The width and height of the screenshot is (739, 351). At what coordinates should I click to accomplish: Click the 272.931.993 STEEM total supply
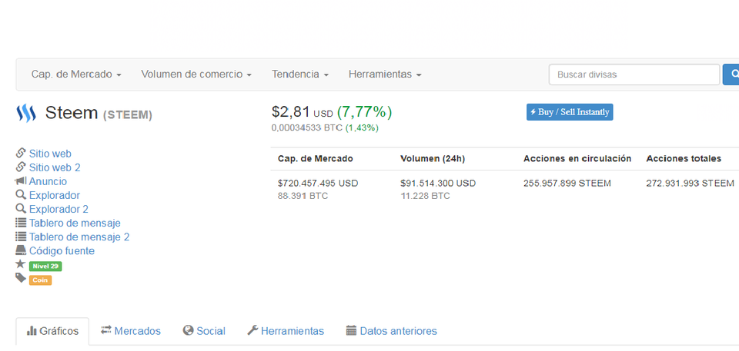[690, 184]
